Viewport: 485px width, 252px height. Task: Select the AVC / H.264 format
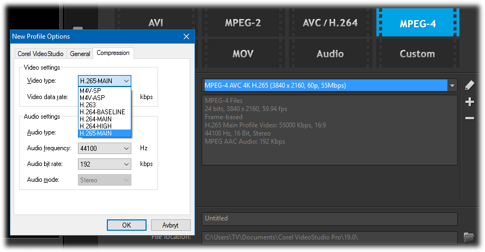point(330,23)
